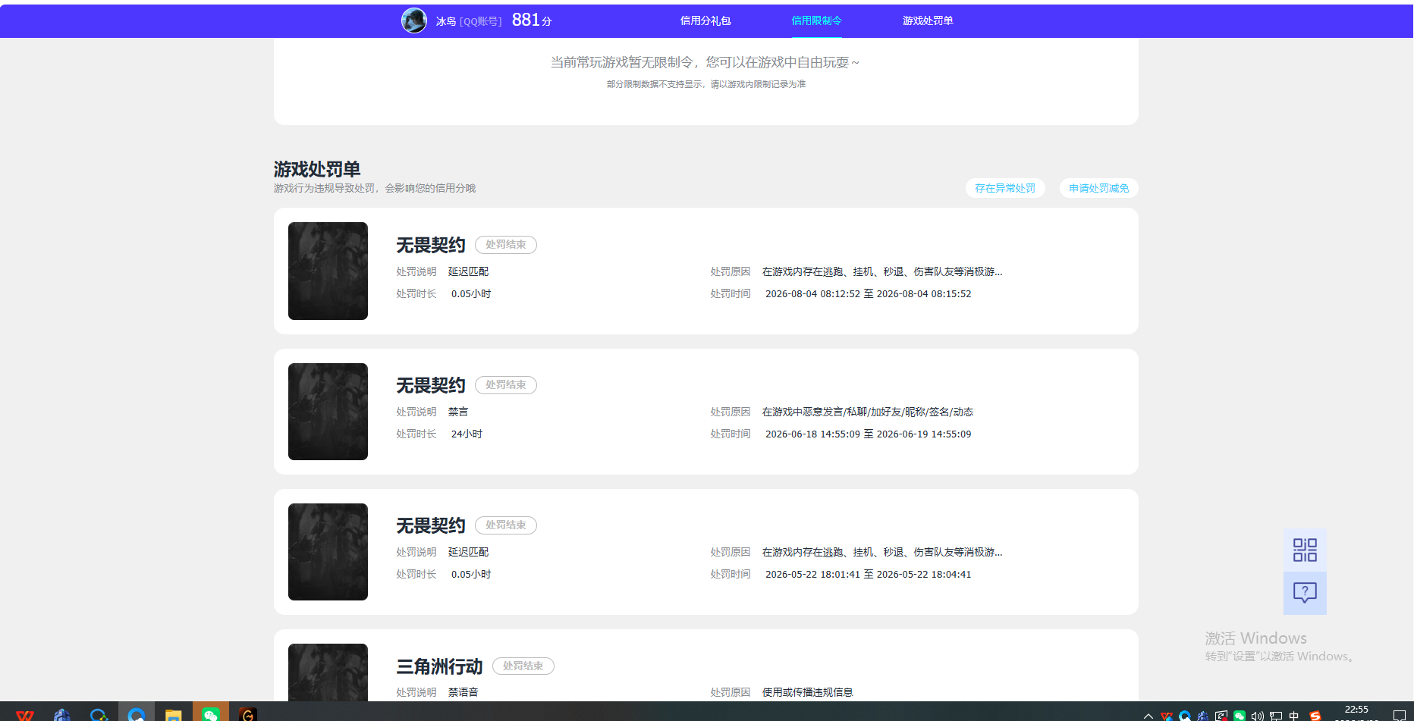Click truncated penalty reason in the 2026-05-22 record
The height and width of the screenshot is (721, 1414).
coord(882,552)
